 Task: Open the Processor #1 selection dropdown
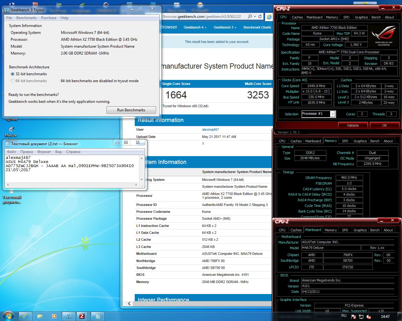(333, 114)
